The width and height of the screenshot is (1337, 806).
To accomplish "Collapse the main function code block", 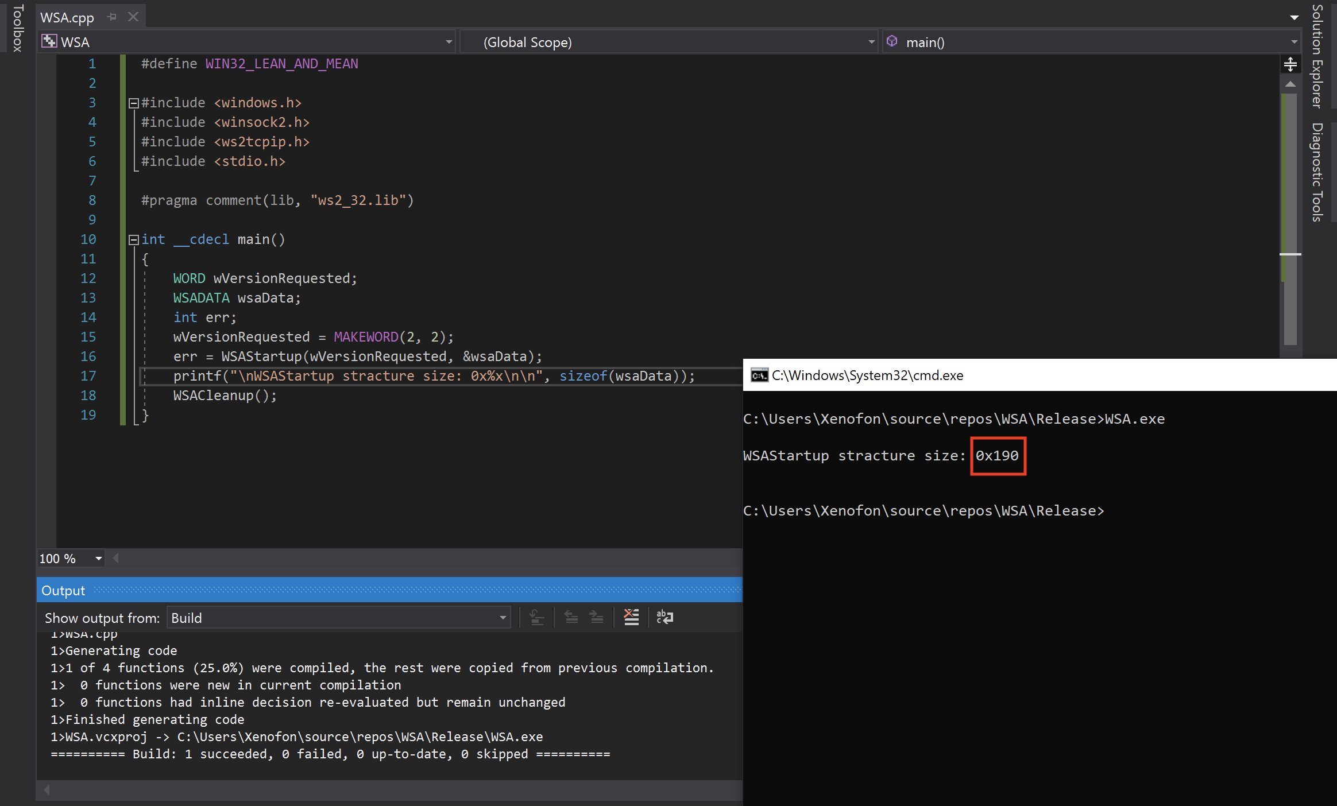I will tap(133, 239).
